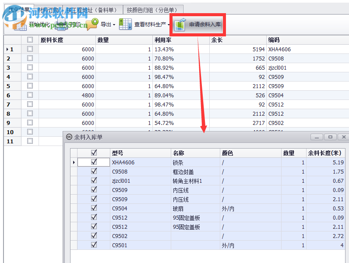Toggle the select-all checkbox in main table header
Screen dimensions: 349x263
point(30,40)
